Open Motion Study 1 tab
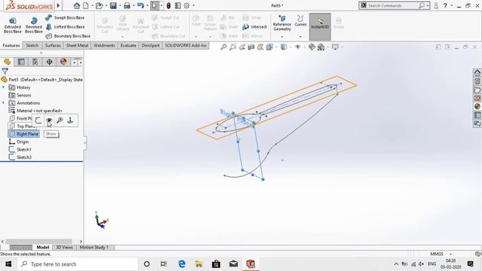482x271 pixels. coord(94,247)
